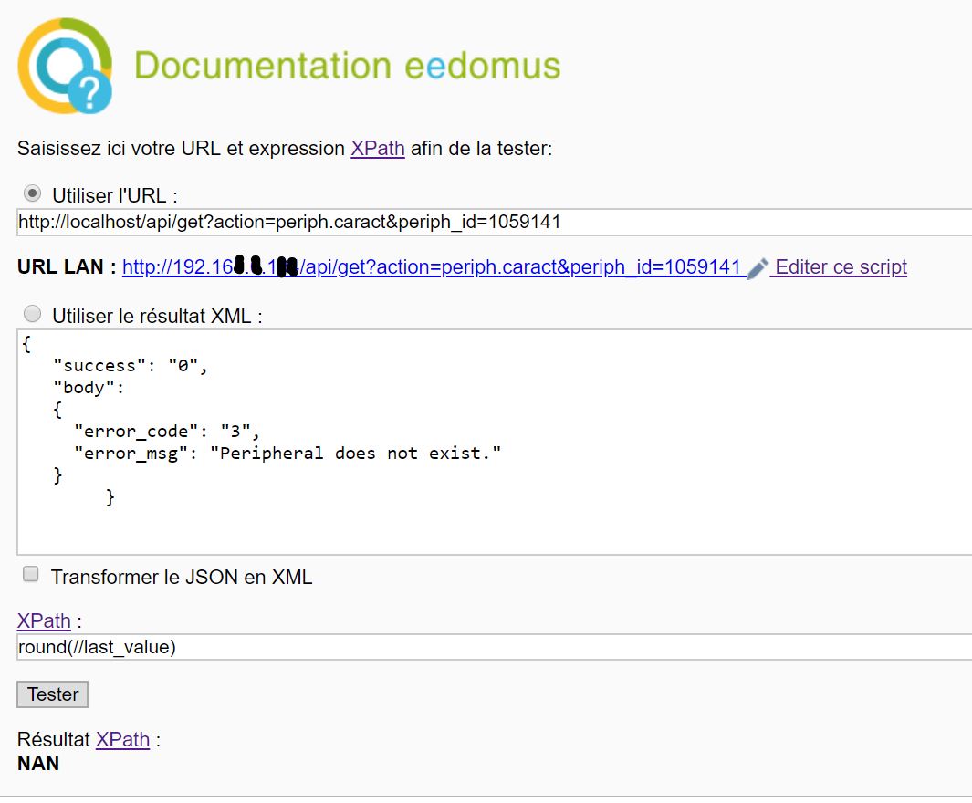Select the "Utiliser l'URL" radio button
This screenshot has width=972, height=803.
(x=32, y=193)
